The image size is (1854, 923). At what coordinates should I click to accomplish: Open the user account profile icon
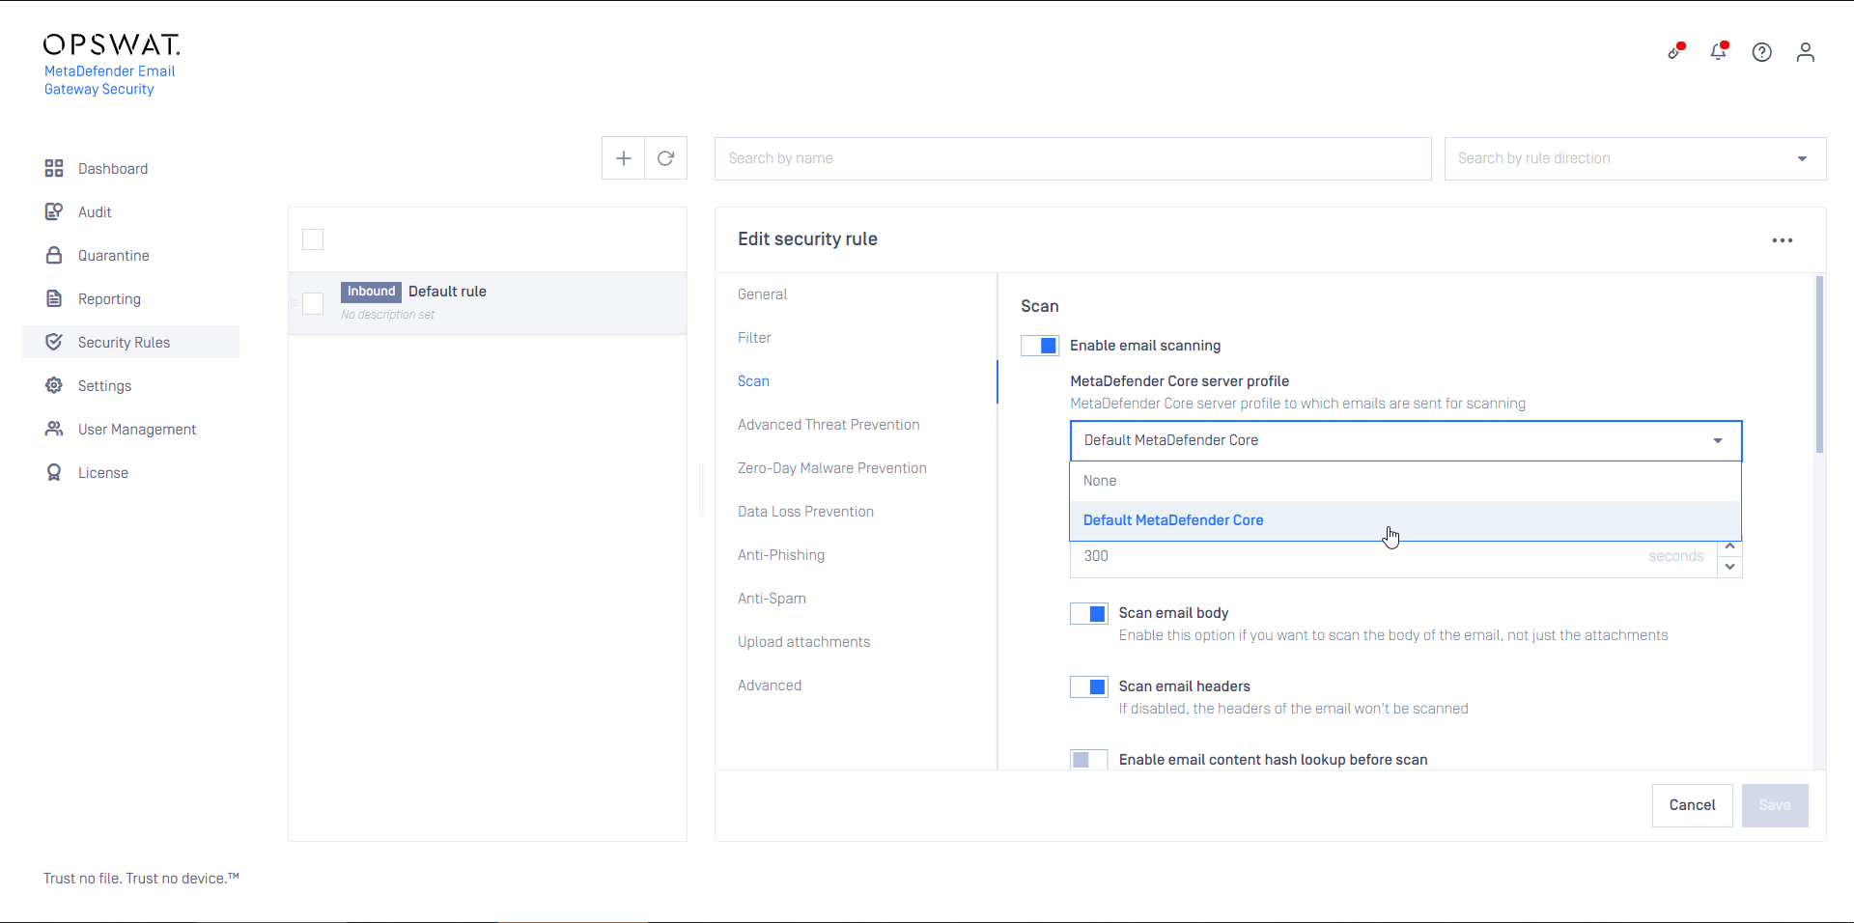click(1805, 52)
